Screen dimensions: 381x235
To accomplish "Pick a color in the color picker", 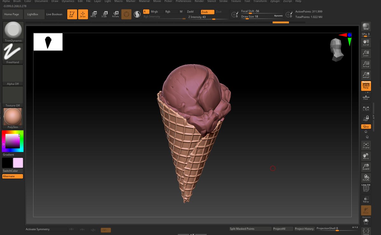I will point(13,141).
